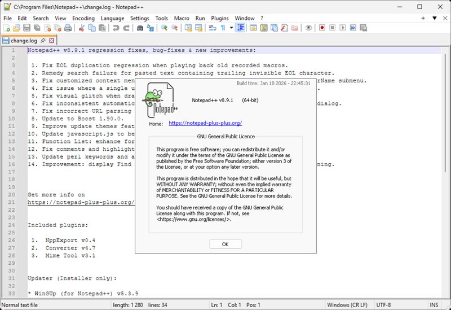
Task: Show the Document List panel icon
Action: pos(274,28)
